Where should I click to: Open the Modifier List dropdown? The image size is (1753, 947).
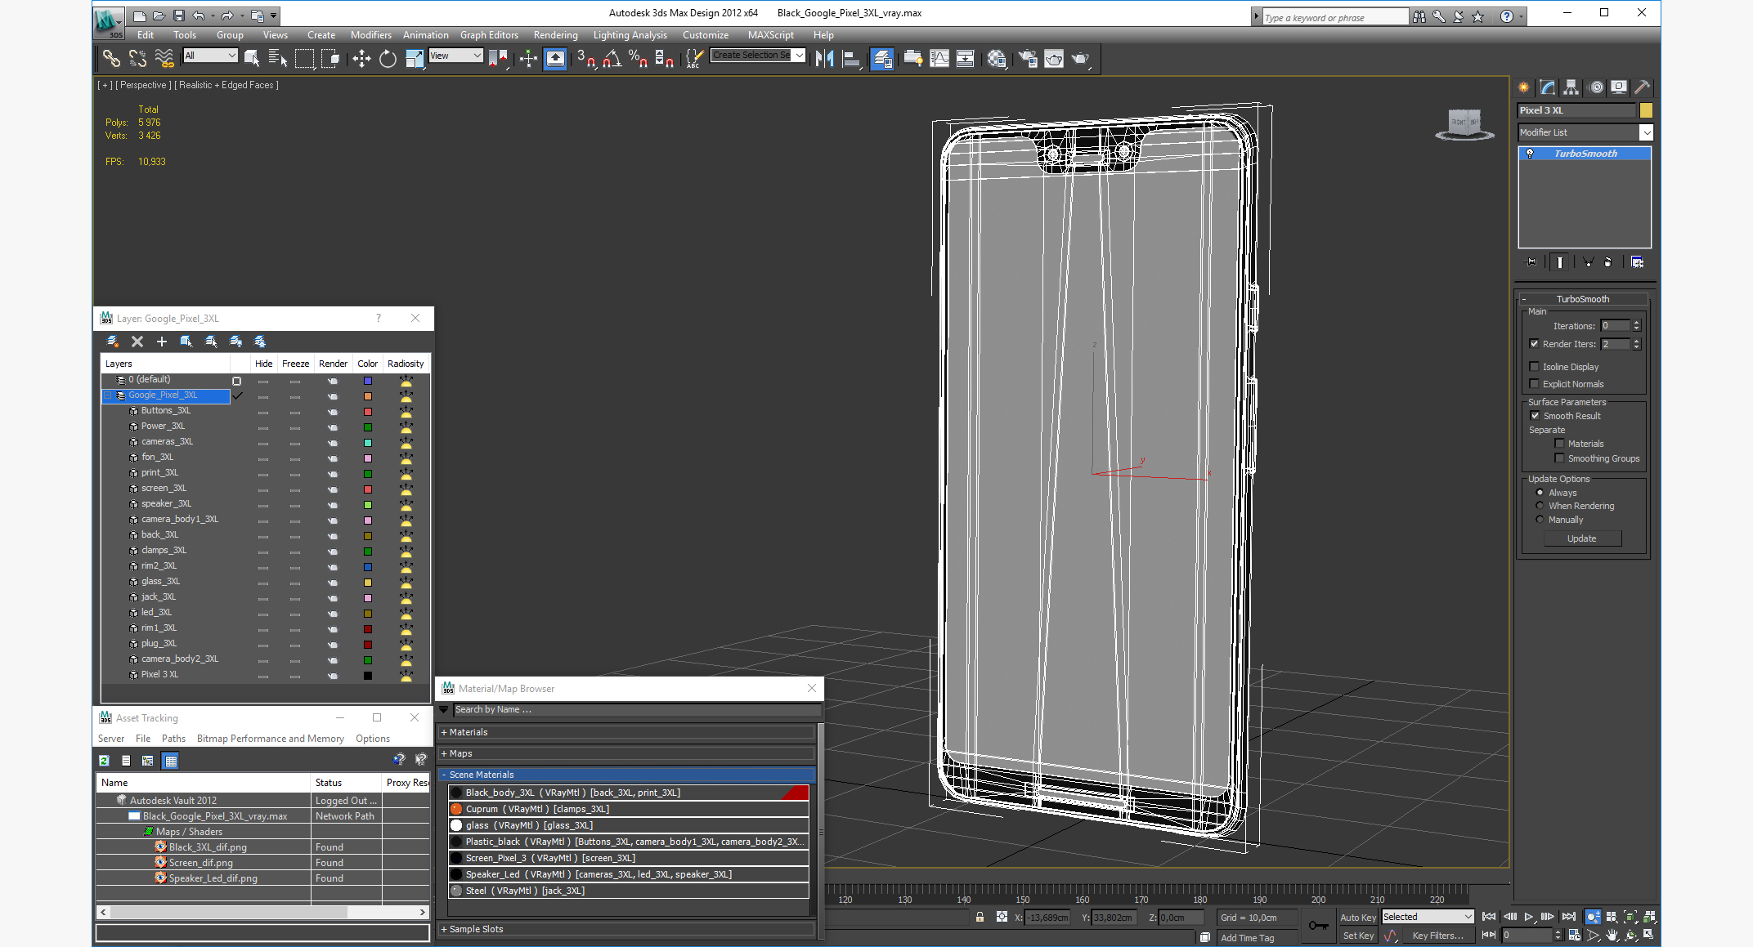click(x=1585, y=132)
